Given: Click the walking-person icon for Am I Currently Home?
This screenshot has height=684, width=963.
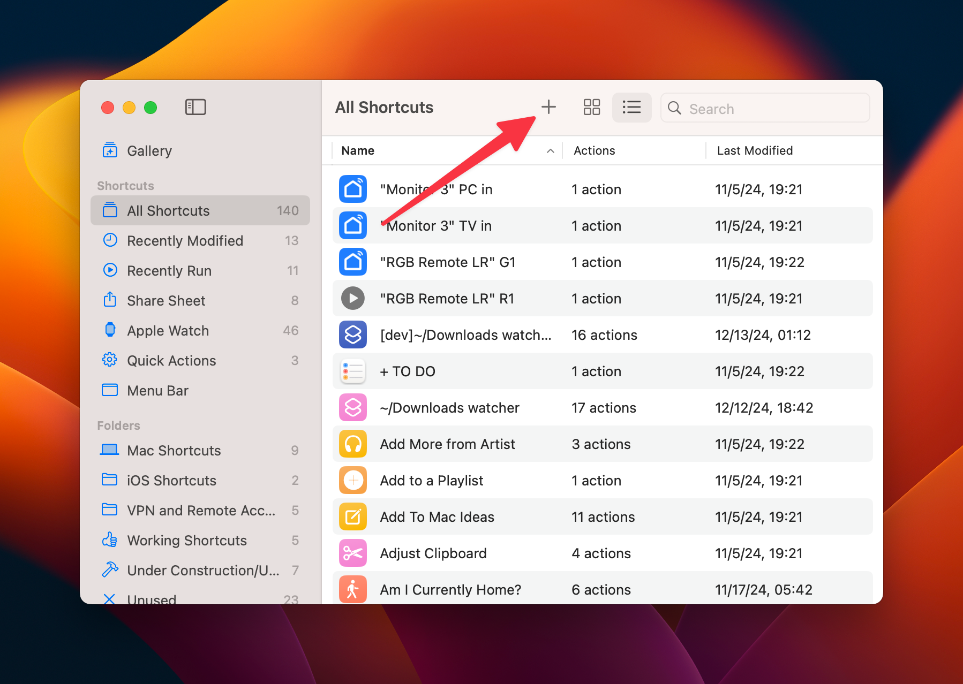Looking at the screenshot, I should [x=352, y=589].
